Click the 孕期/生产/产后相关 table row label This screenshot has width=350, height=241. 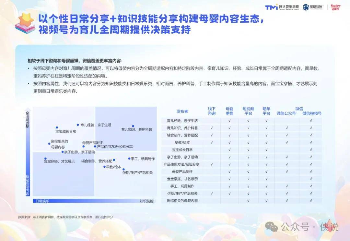point(182,194)
